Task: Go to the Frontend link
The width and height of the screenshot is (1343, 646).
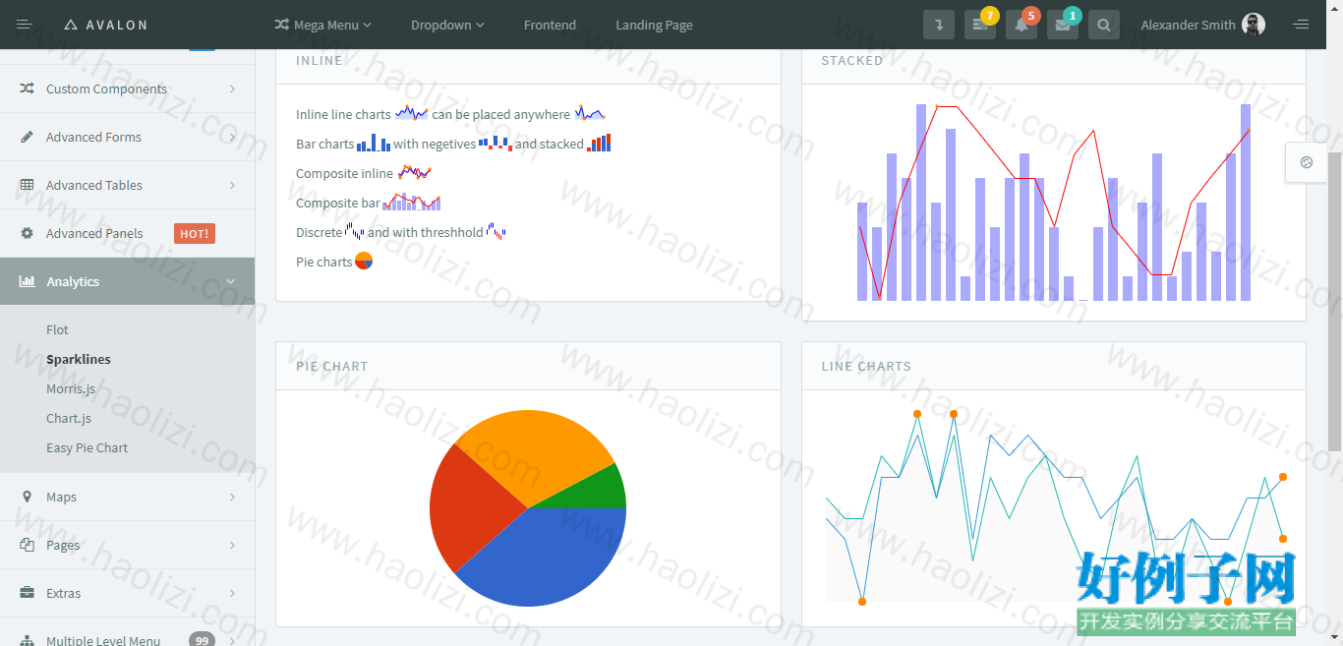Action: 550,25
